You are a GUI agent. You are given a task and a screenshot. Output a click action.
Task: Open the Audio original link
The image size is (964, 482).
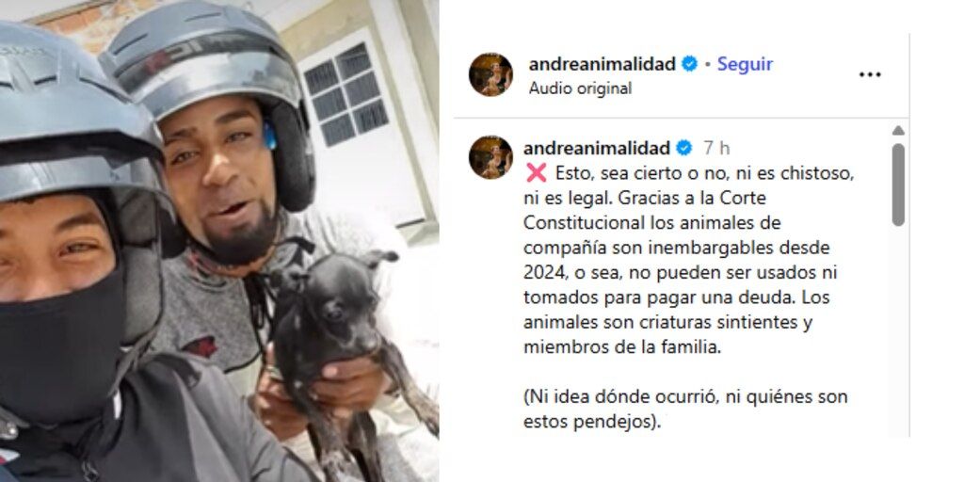[580, 88]
